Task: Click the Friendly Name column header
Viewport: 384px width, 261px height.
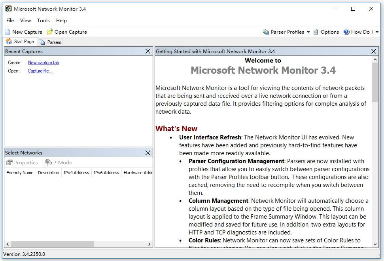Action: click(x=20, y=173)
